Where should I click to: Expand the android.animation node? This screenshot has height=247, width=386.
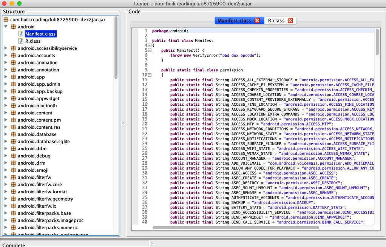click(x=6, y=62)
